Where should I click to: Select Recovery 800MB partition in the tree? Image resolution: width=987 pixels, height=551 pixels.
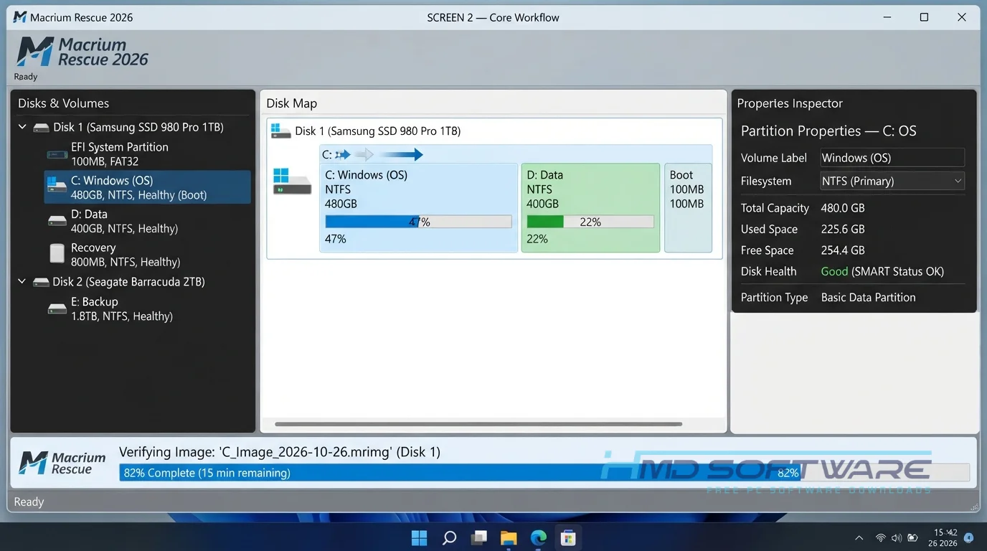click(147, 254)
